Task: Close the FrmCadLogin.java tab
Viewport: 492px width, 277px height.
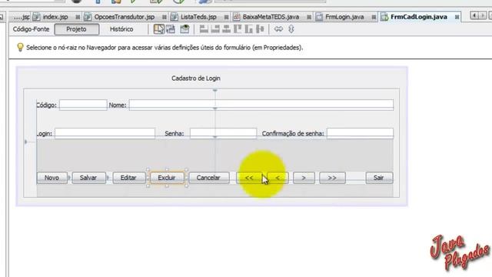Action: point(457,17)
